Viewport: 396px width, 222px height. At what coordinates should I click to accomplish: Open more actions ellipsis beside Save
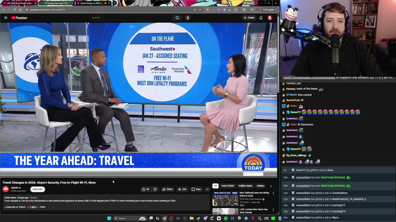[207, 189]
